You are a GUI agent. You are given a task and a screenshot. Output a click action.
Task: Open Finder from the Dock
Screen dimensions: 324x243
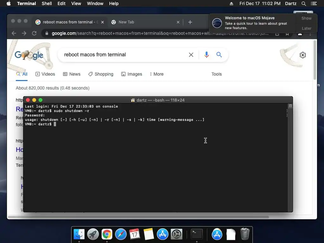[79, 234]
